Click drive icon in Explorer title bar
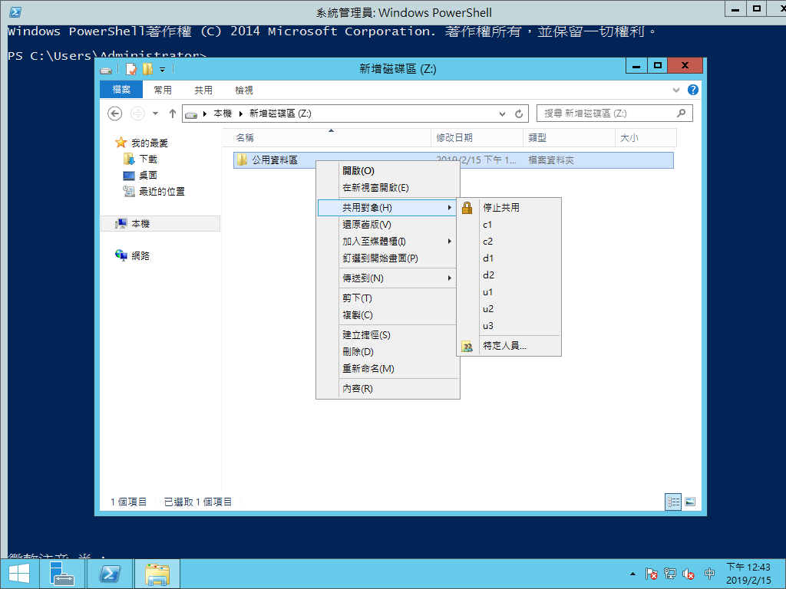The width and height of the screenshot is (786, 589). coord(106,70)
